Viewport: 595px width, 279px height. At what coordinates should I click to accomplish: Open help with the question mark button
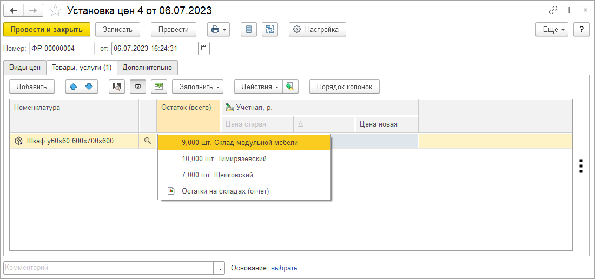[581, 29]
